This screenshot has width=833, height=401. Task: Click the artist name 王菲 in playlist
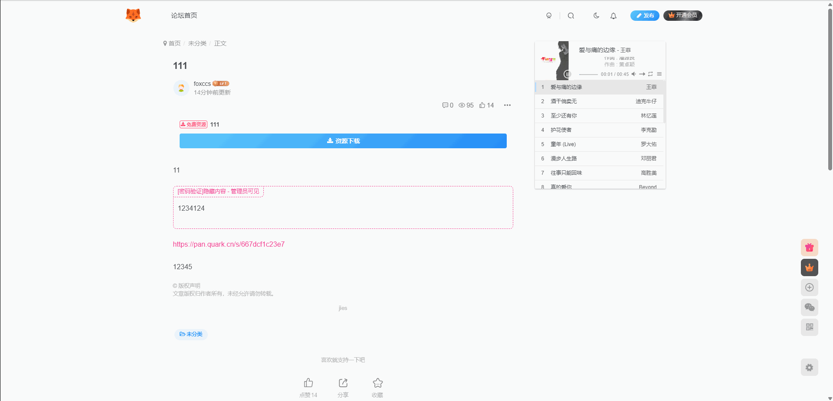click(651, 87)
